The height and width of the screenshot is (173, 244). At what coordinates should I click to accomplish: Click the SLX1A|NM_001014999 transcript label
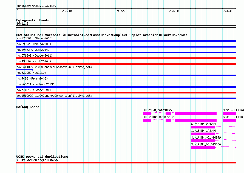206,137
